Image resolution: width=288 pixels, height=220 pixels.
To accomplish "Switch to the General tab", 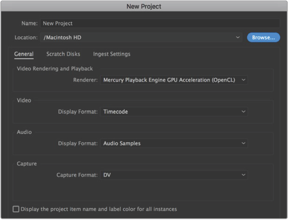I will pyautogui.click(x=24, y=54).
